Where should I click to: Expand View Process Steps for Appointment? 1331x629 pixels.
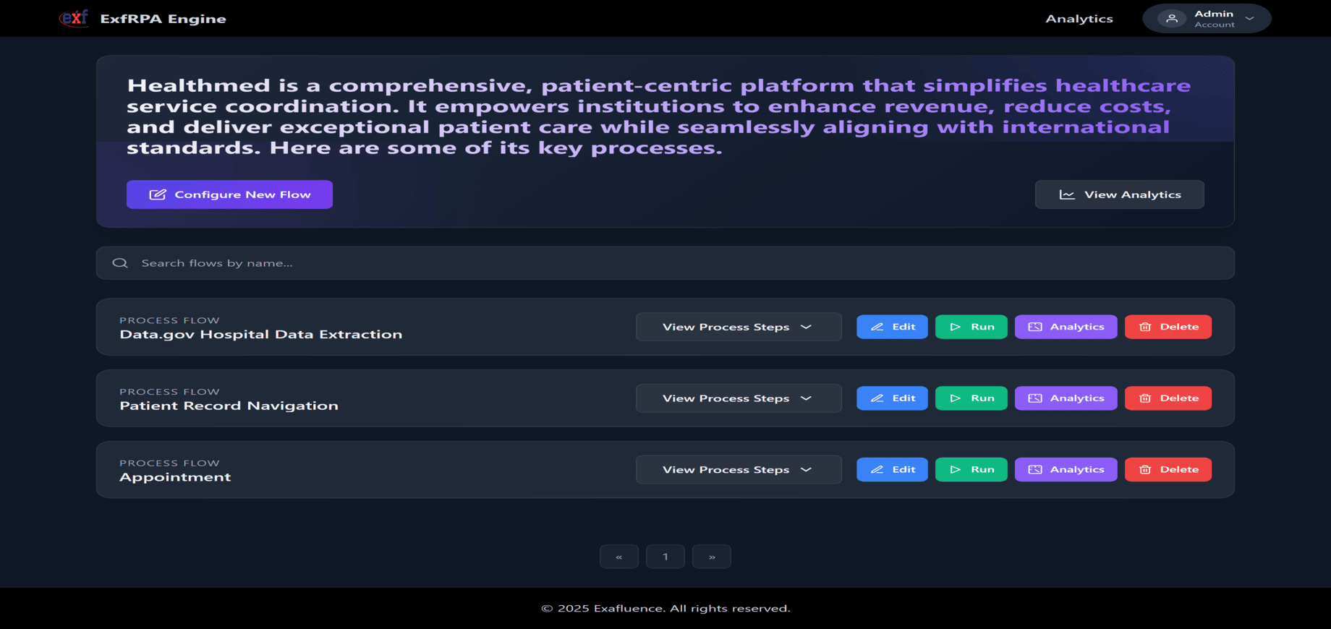[x=739, y=470]
